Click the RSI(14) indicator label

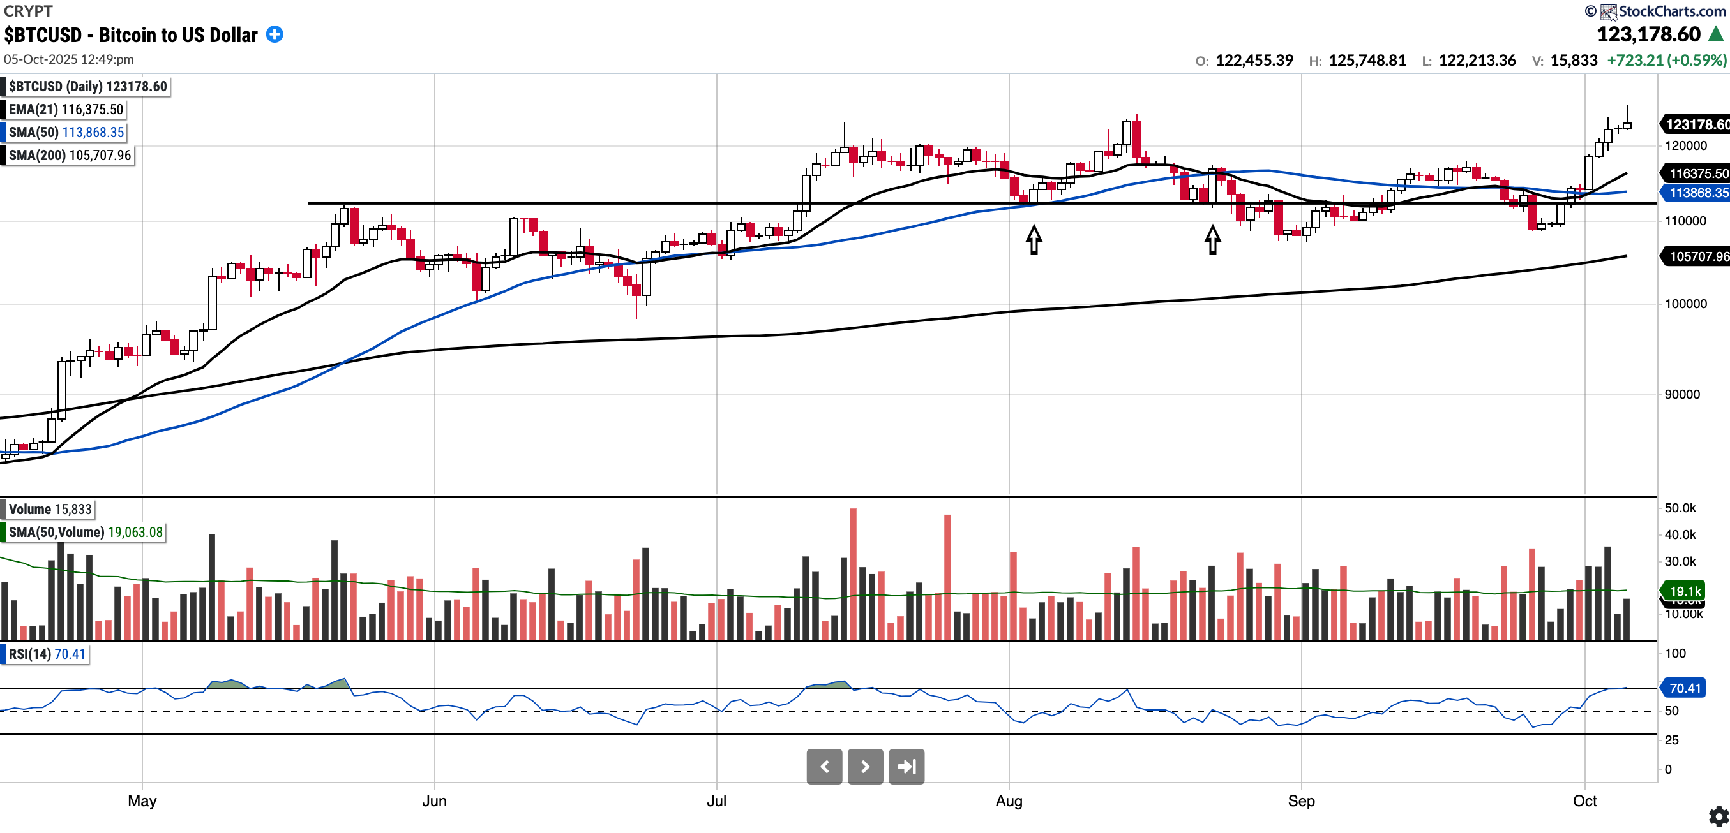coord(47,654)
